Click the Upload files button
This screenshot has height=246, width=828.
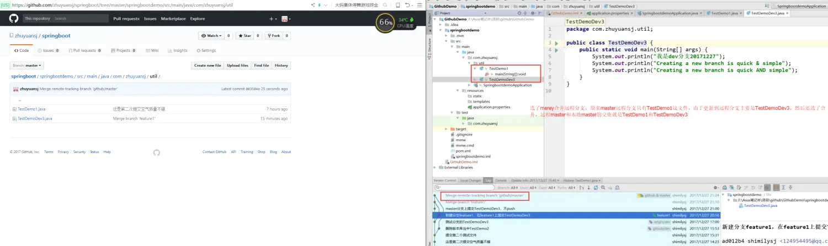237,65
